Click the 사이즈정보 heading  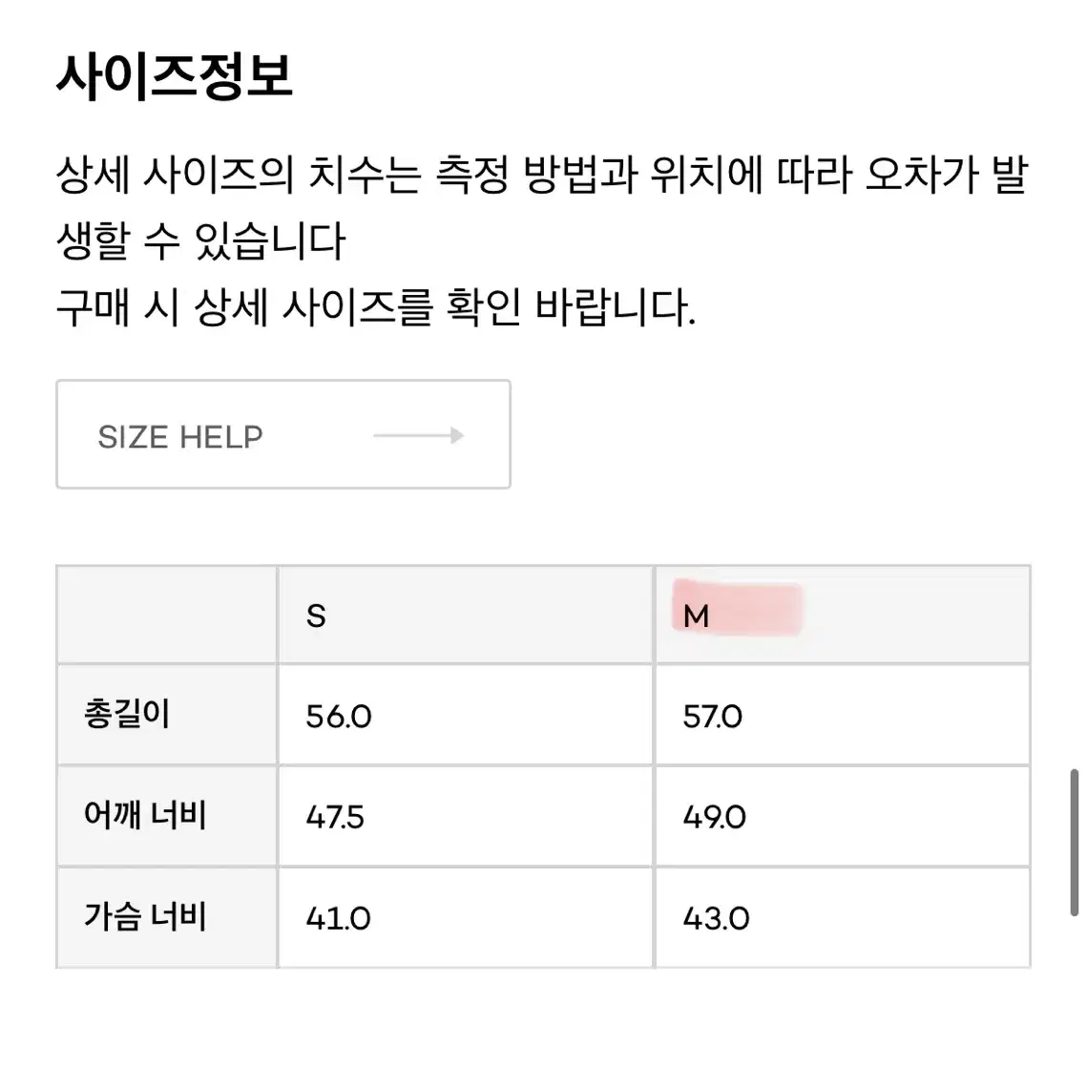[x=174, y=75]
